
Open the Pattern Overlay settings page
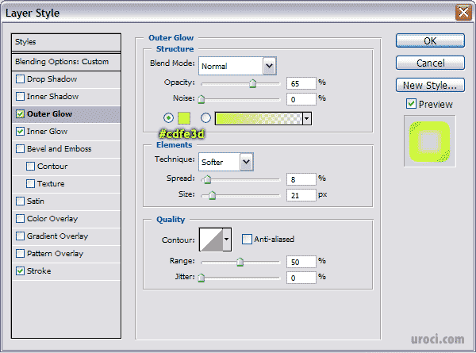[x=56, y=254]
